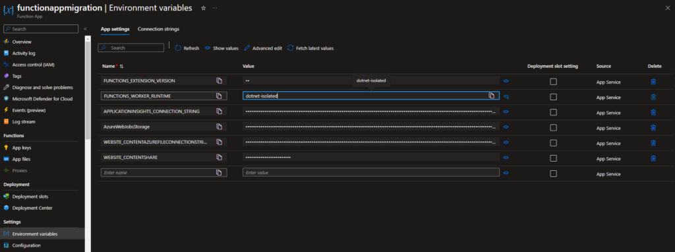Check slot setting for WEBSITE_CONTENTSHARE

pos(553,158)
